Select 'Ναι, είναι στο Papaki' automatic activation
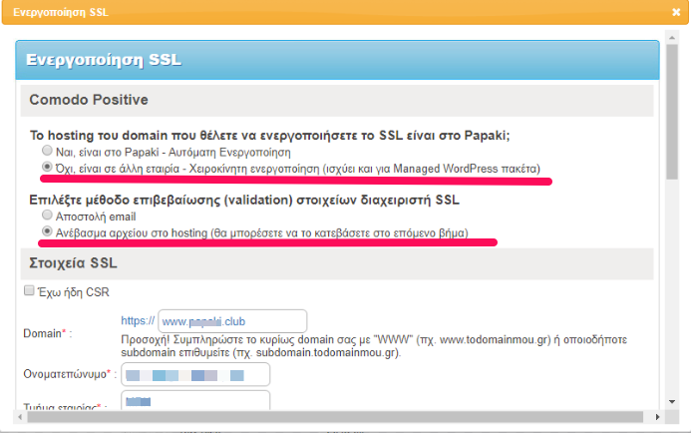 [47, 151]
